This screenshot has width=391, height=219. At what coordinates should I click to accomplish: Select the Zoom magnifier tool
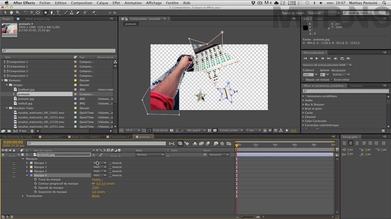(x=18, y=13)
